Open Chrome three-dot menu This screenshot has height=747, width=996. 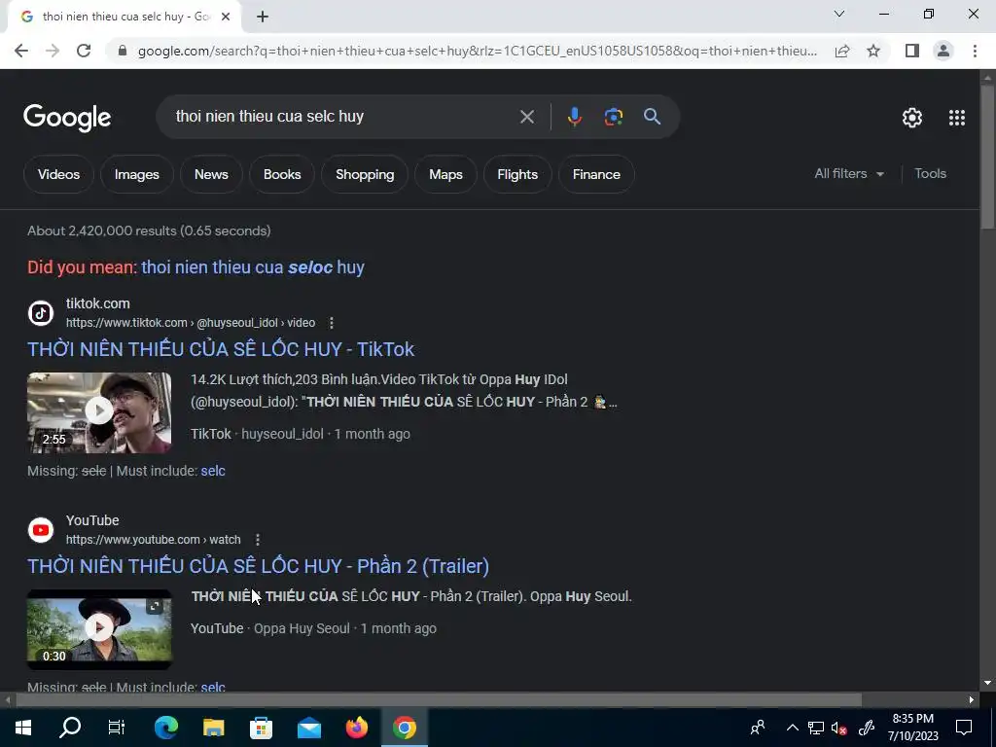(975, 51)
